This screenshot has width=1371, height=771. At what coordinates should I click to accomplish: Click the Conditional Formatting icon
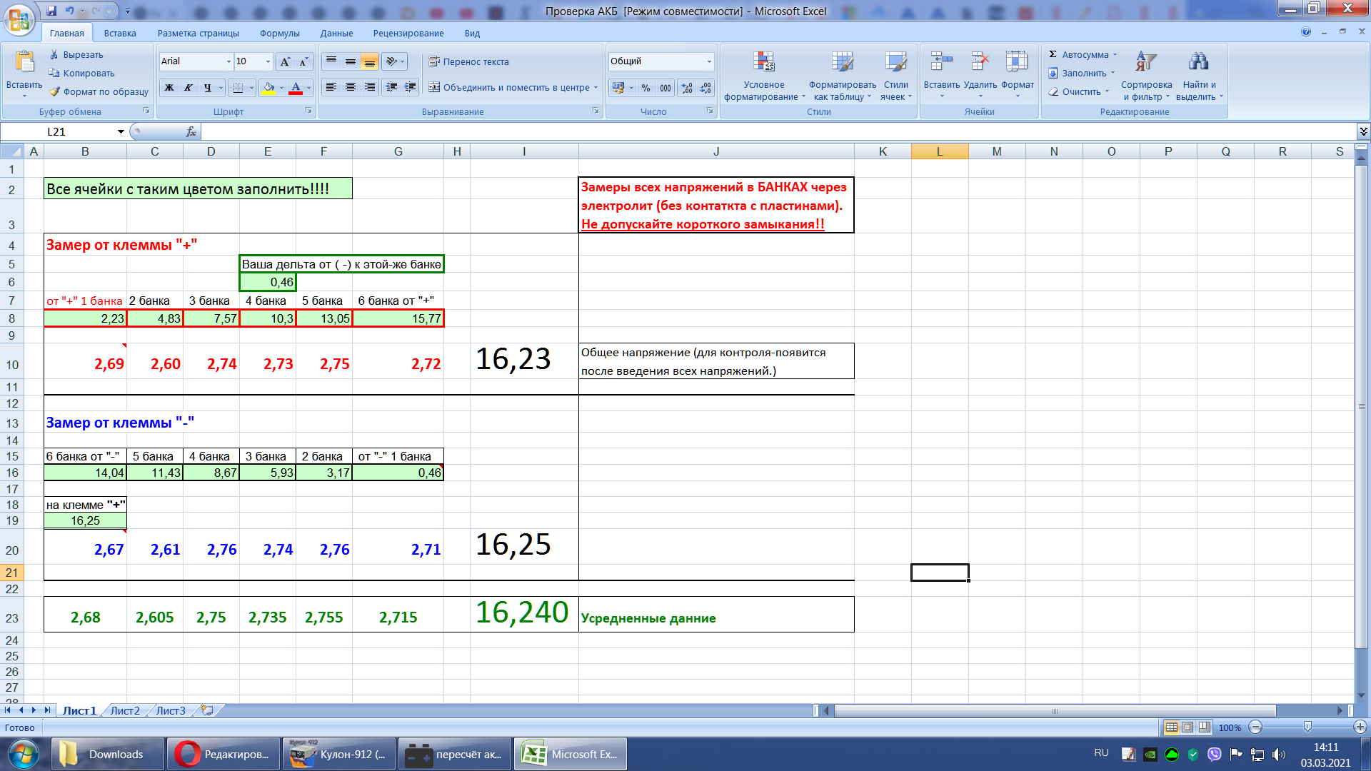coord(763,63)
